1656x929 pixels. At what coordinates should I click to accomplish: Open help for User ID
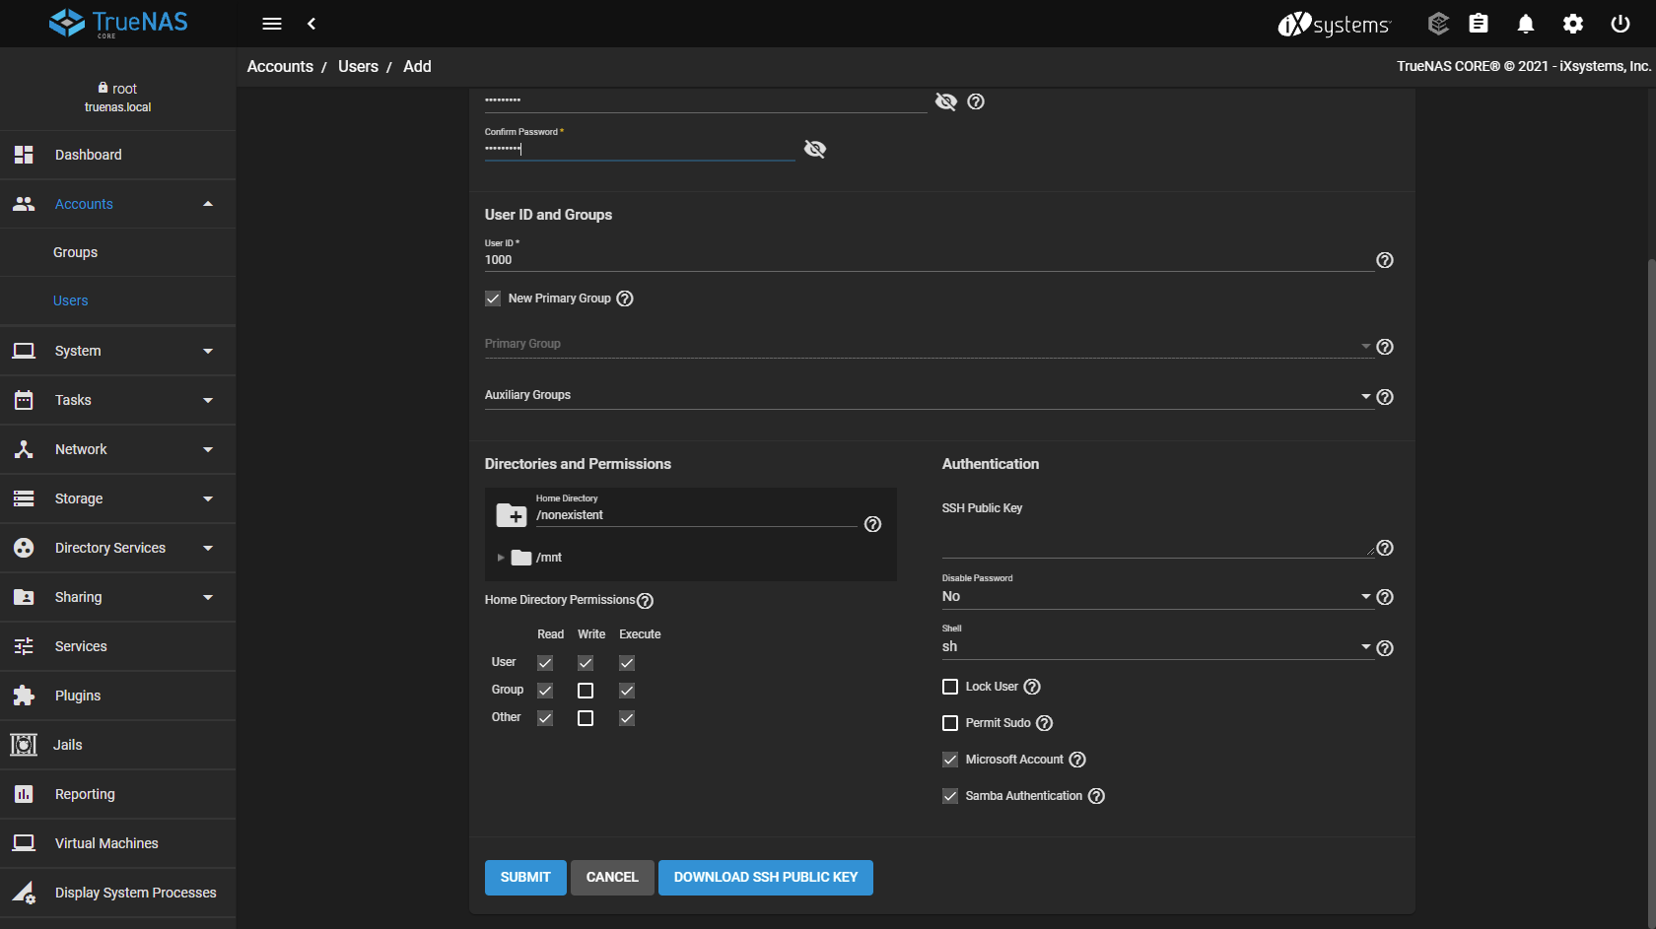pos(1385,260)
